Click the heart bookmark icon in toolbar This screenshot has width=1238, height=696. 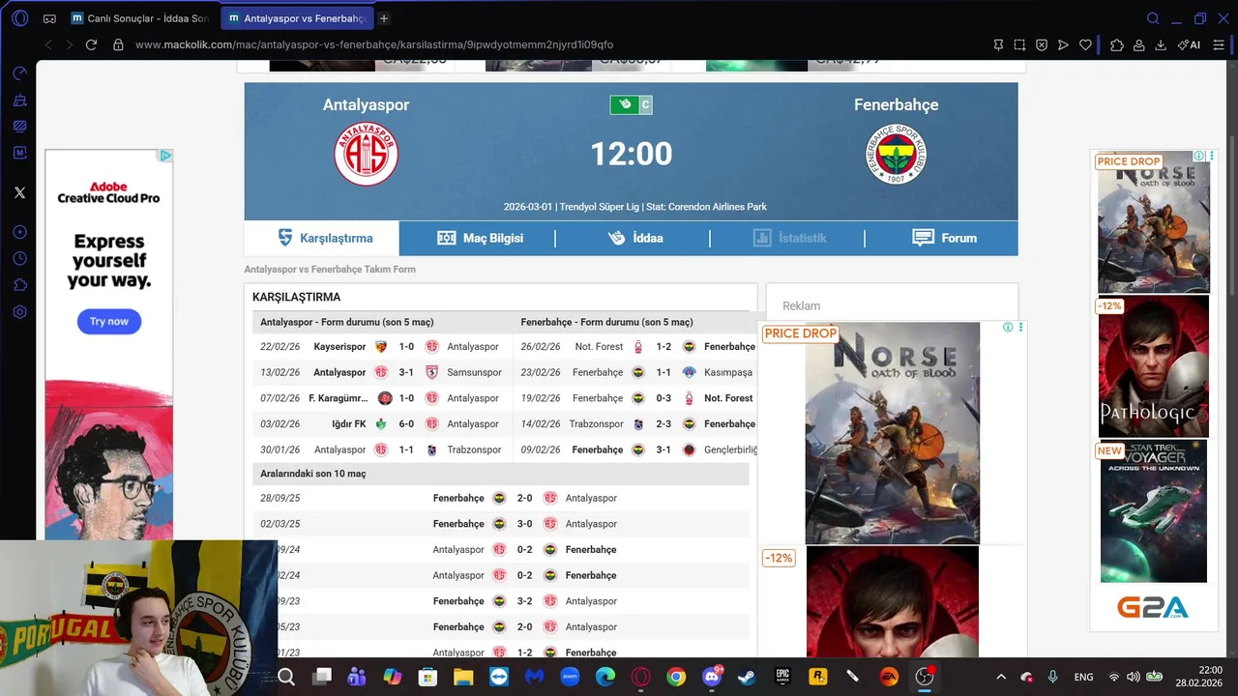pos(1085,44)
